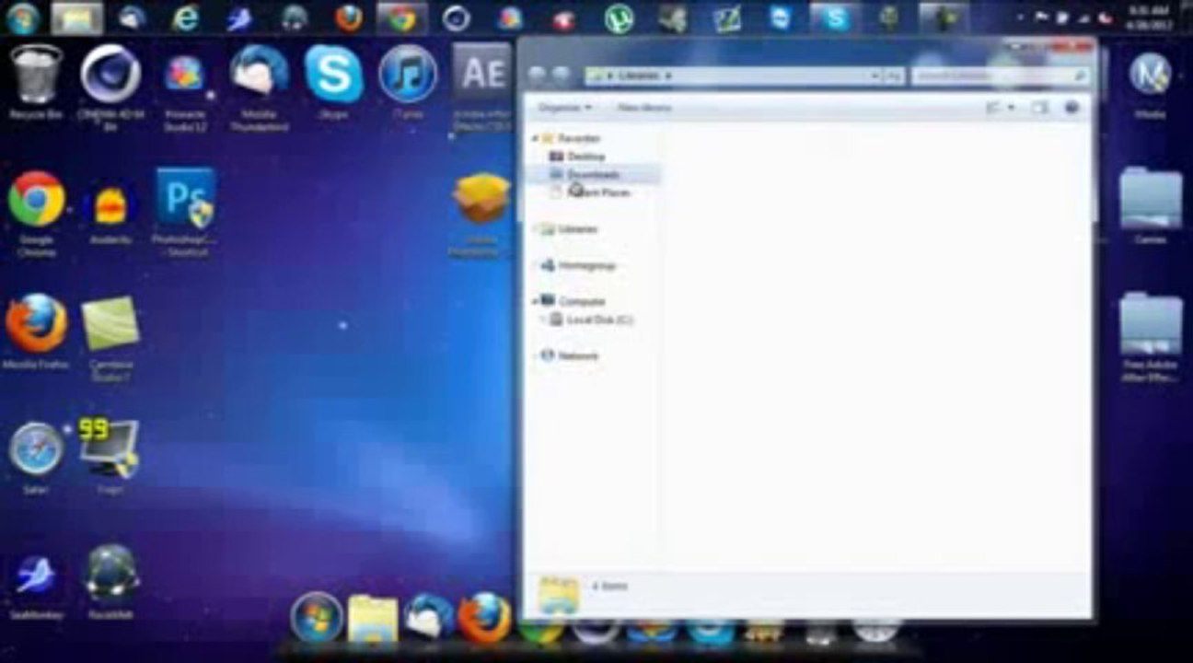1193x663 pixels.
Task: Switch to Chrome on the taskbar
Action: [x=402, y=18]
